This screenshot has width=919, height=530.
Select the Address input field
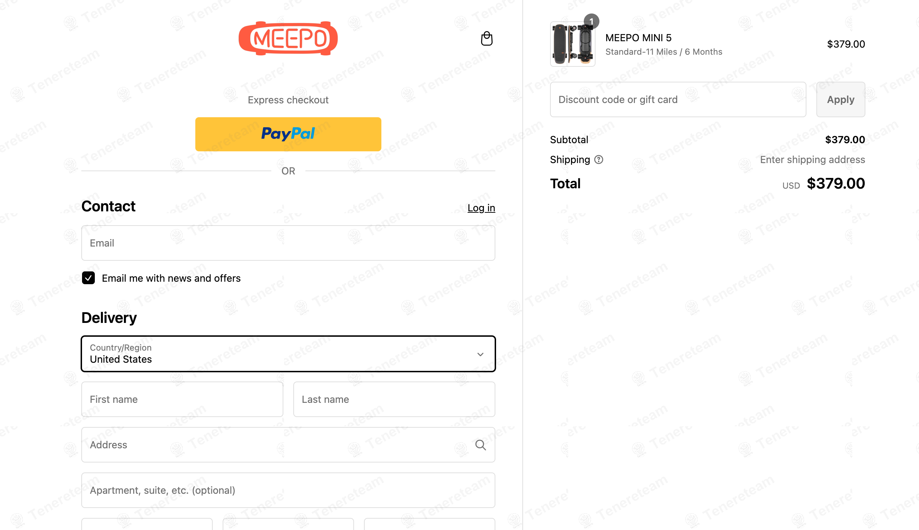pyautogui.click(x=288, y=445)
